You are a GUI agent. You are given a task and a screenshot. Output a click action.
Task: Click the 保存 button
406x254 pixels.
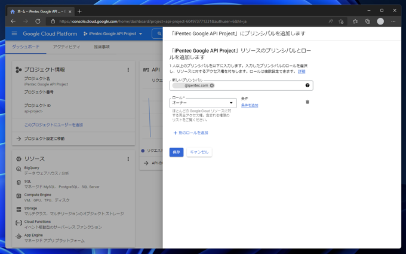pyautogui.click(x=176, y=152)
